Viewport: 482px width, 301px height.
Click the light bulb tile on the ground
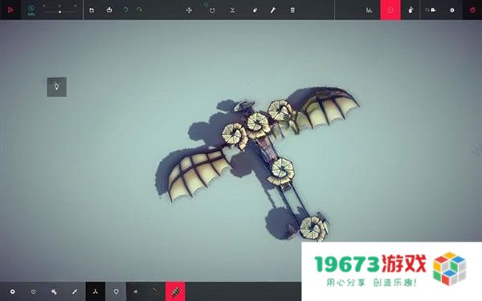(x=57, y=87)
